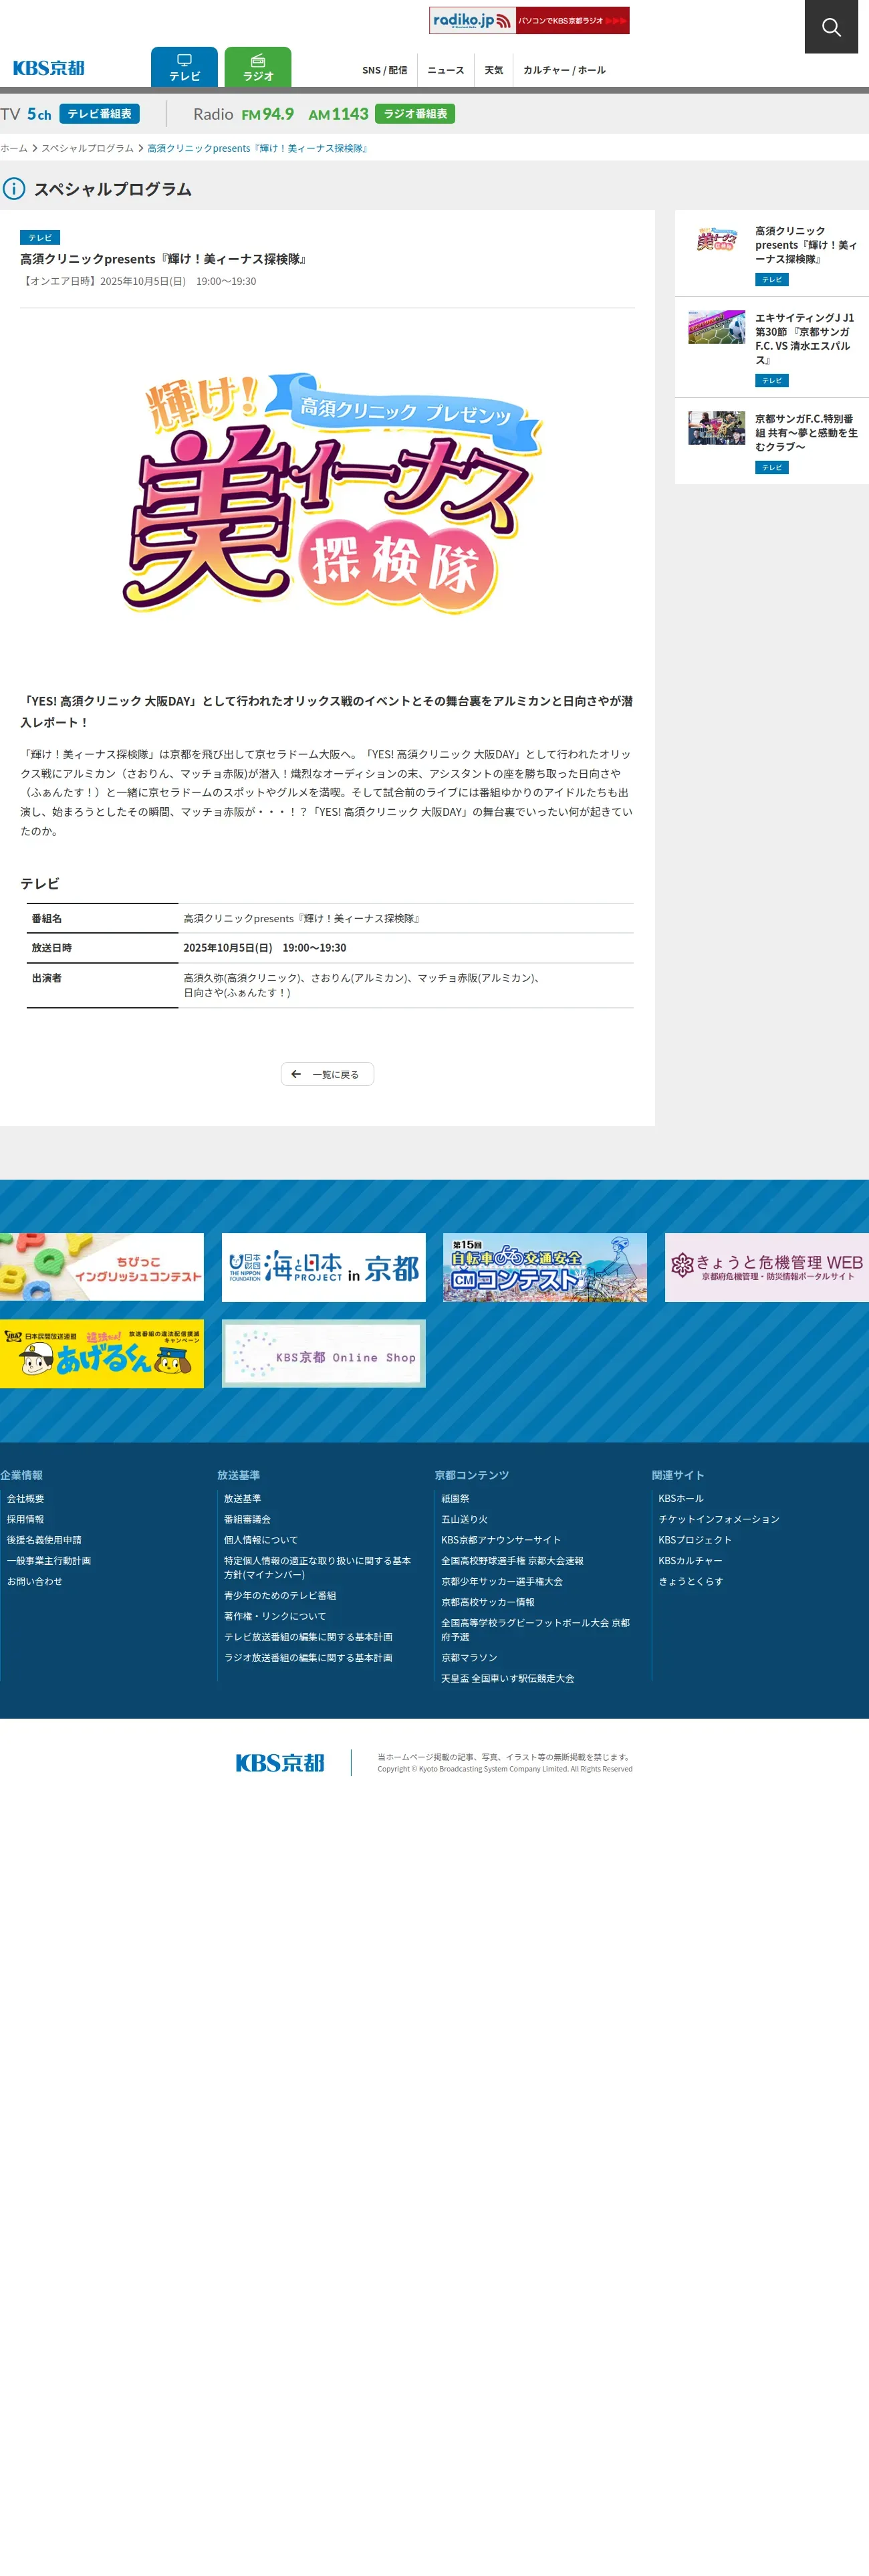Viewport: 869px width, 2576px height.
Task: Open the カルチャー / ホール menu
Action: tap(564, 70)
